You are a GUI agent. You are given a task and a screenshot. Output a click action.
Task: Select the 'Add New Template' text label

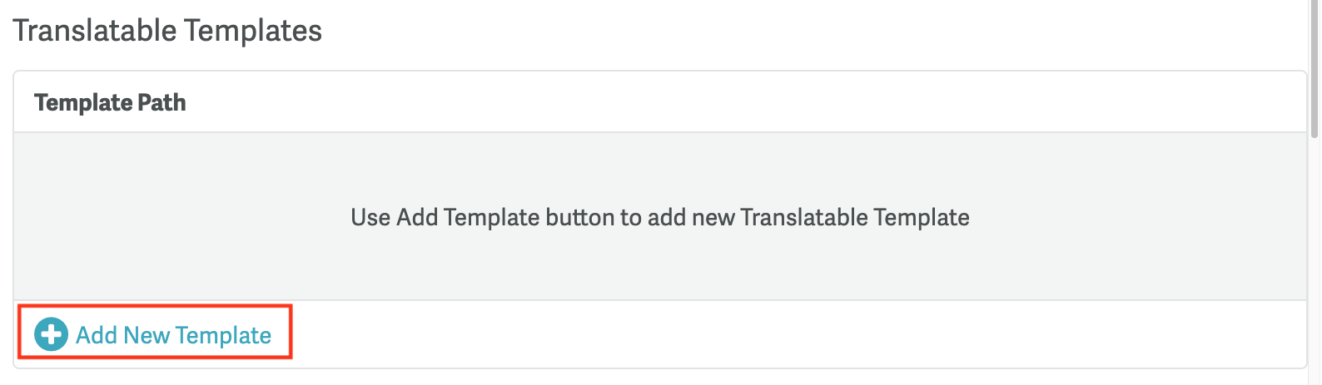(x=173, y=335)
